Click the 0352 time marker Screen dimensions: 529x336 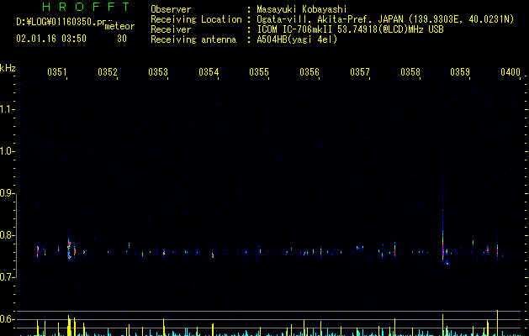(x=108, y=72)
